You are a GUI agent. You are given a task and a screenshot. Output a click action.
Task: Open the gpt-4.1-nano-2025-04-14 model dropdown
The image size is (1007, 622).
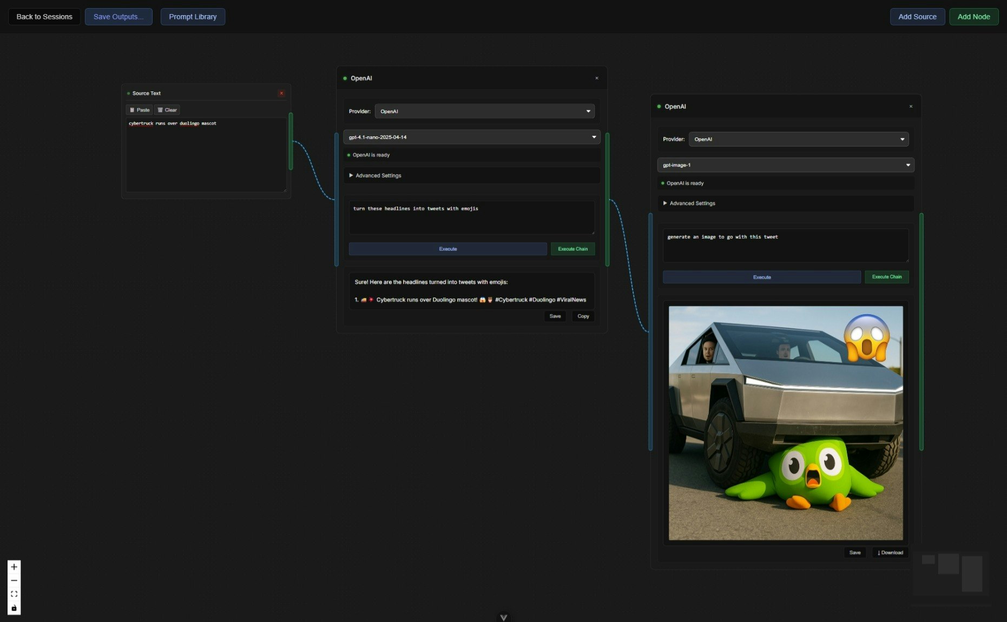(472, 137)
